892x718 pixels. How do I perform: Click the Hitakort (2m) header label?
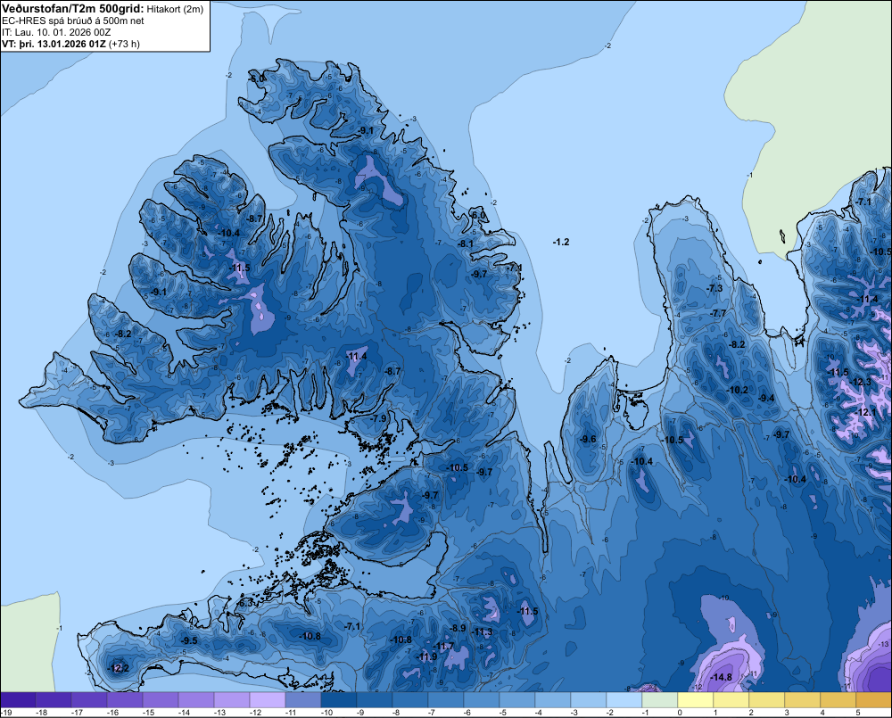pos(175,9)
